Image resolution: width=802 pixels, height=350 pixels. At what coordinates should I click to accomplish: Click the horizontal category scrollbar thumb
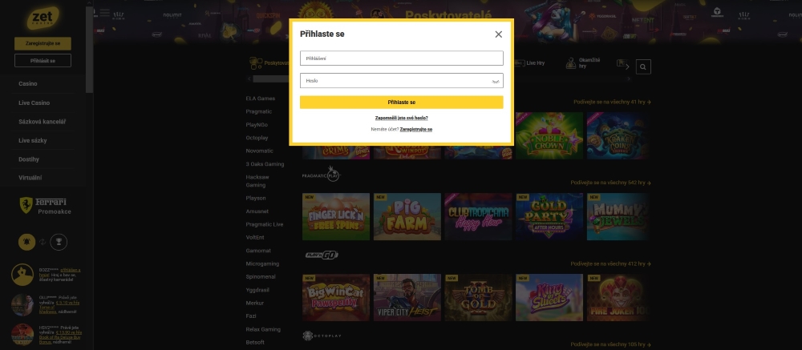click(x=271, y=78)
